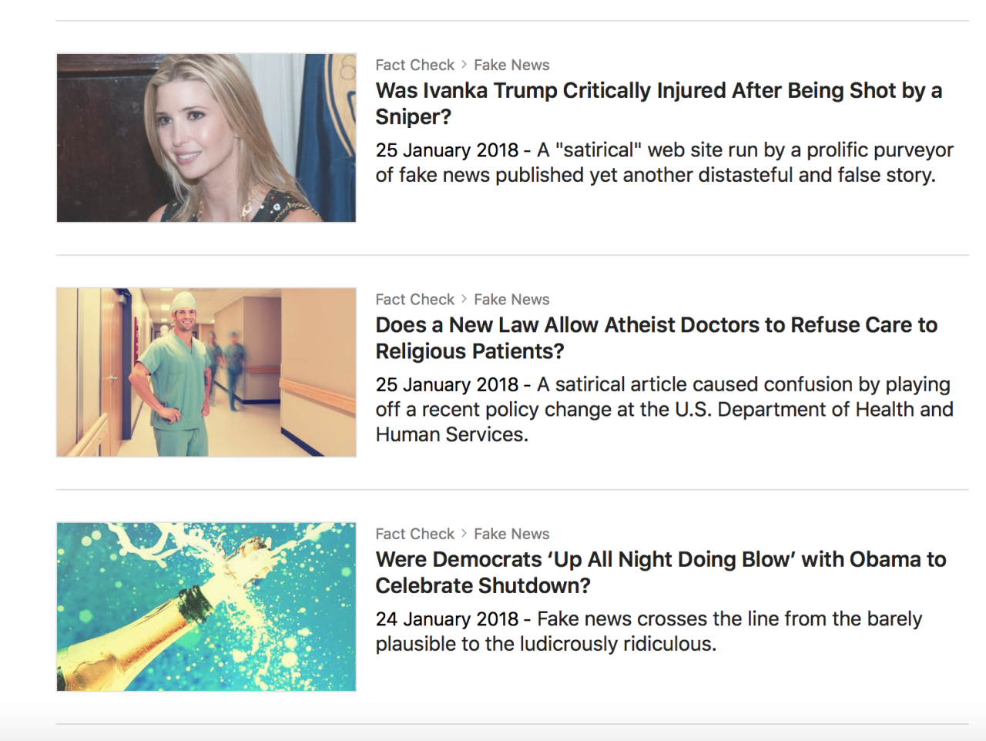Screen dimensions: 986x741
Task: Open the Democrats shutdown celebration headline
Action: 660,572
